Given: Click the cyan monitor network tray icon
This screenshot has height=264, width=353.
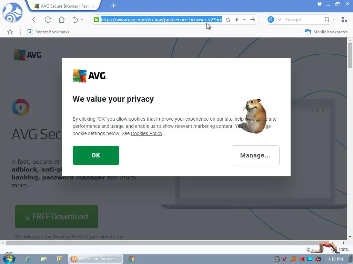Looking at the screenshot, I should coord(310,259).
